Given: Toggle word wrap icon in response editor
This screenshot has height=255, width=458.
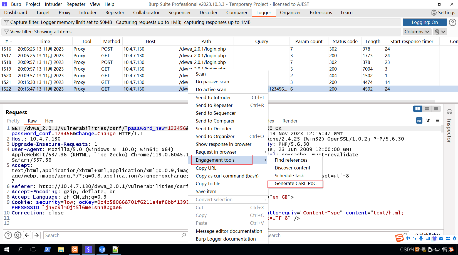Looking at the screenshot, I should (x=419, y=120).
